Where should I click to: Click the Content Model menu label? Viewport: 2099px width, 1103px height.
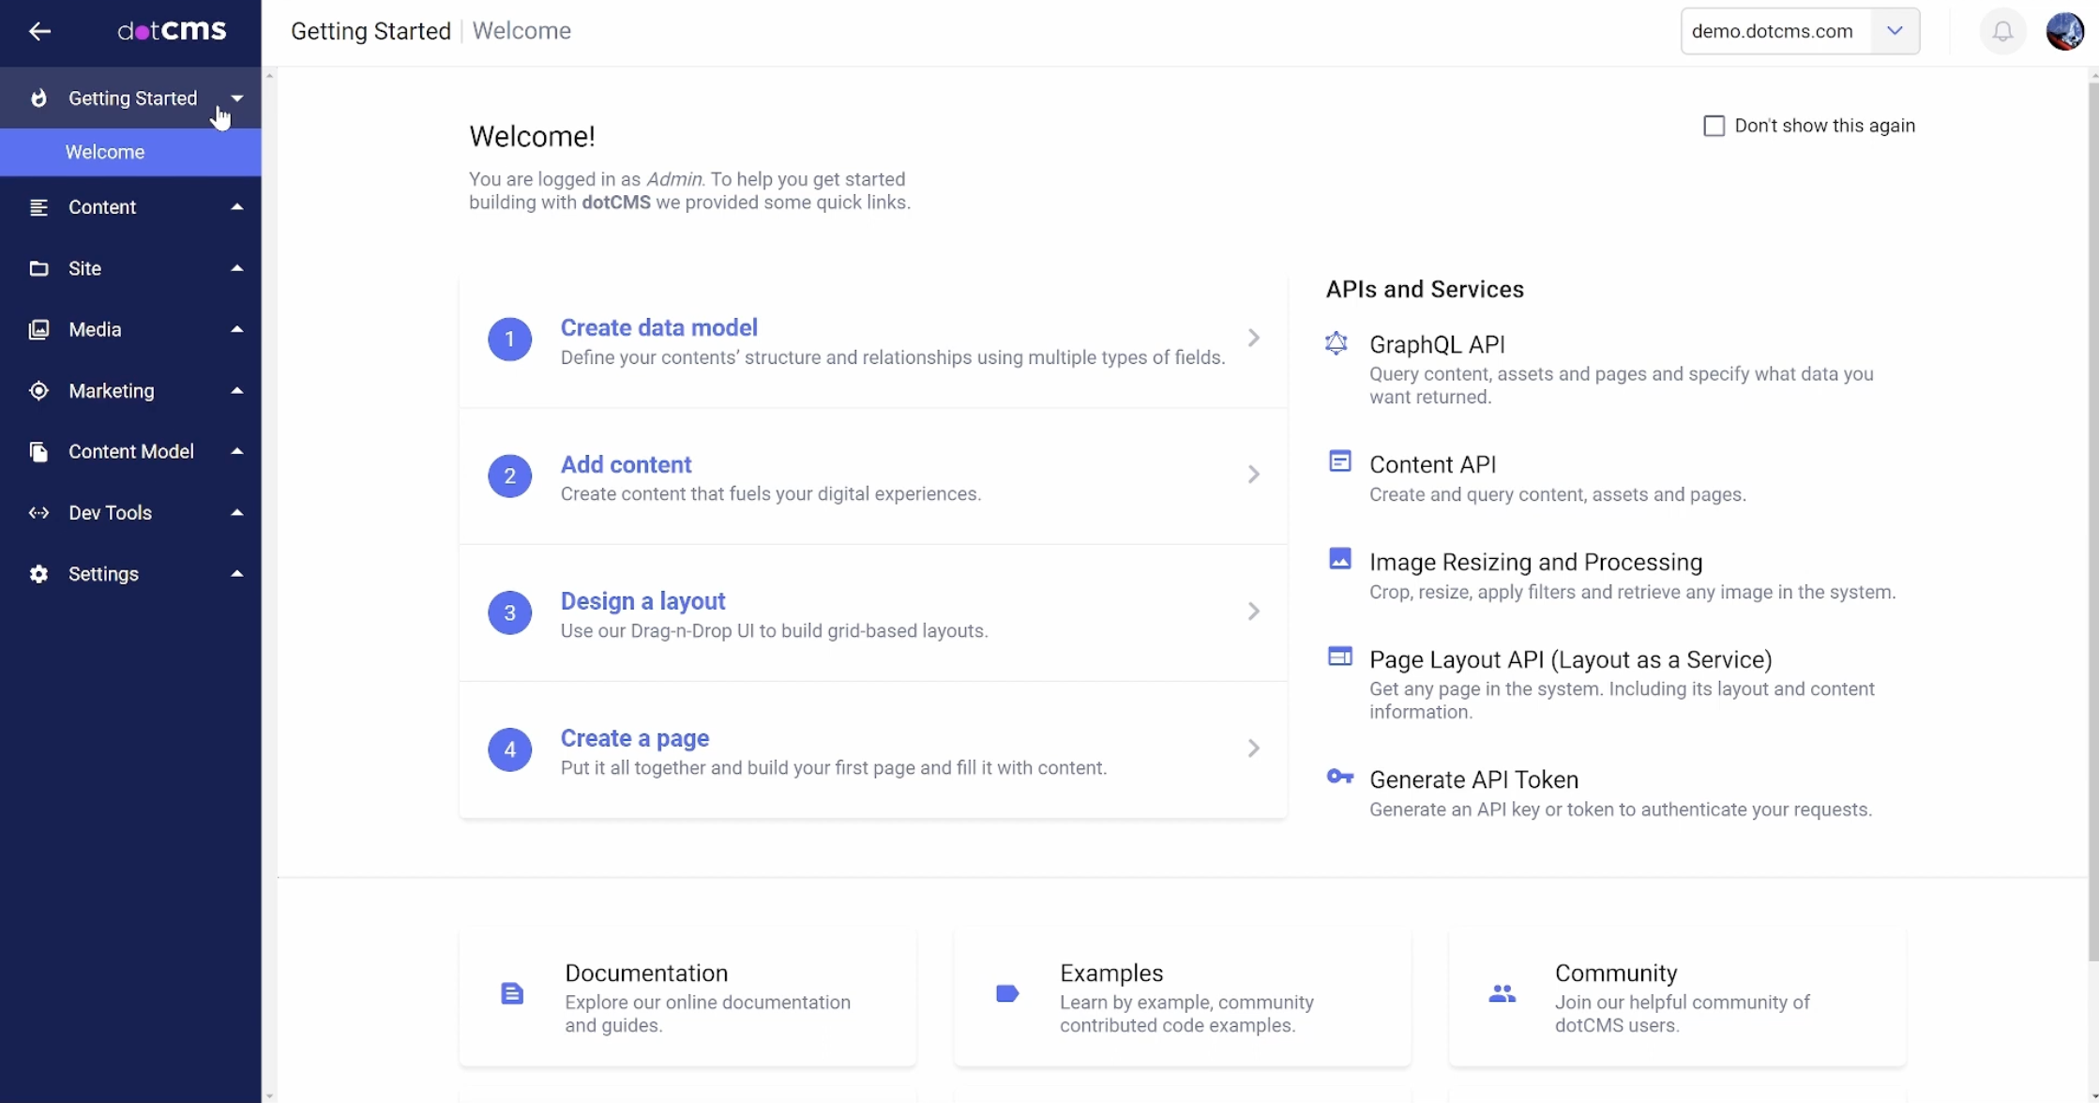point(131,451)
